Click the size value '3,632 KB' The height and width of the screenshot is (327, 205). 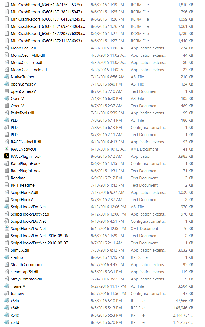pos(185,250)
